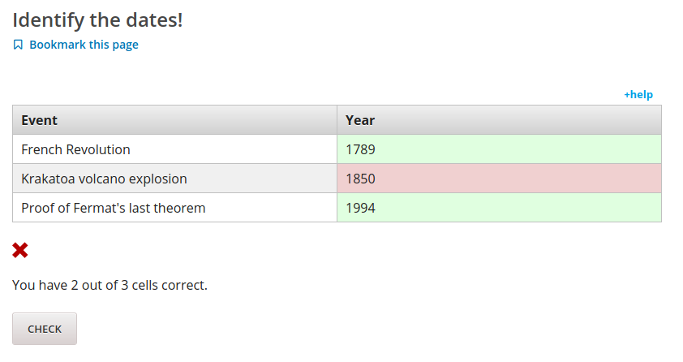Click the Identify the dates! heading

[x=97, y=19]
